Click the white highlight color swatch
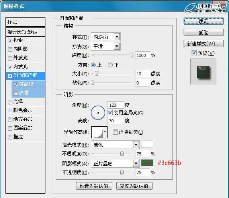229x198 pixels. 147,144
